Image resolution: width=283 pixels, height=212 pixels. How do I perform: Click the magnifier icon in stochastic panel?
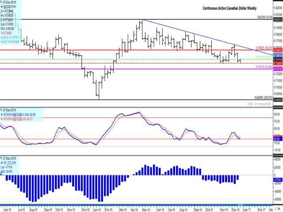(x=2, y=109)
